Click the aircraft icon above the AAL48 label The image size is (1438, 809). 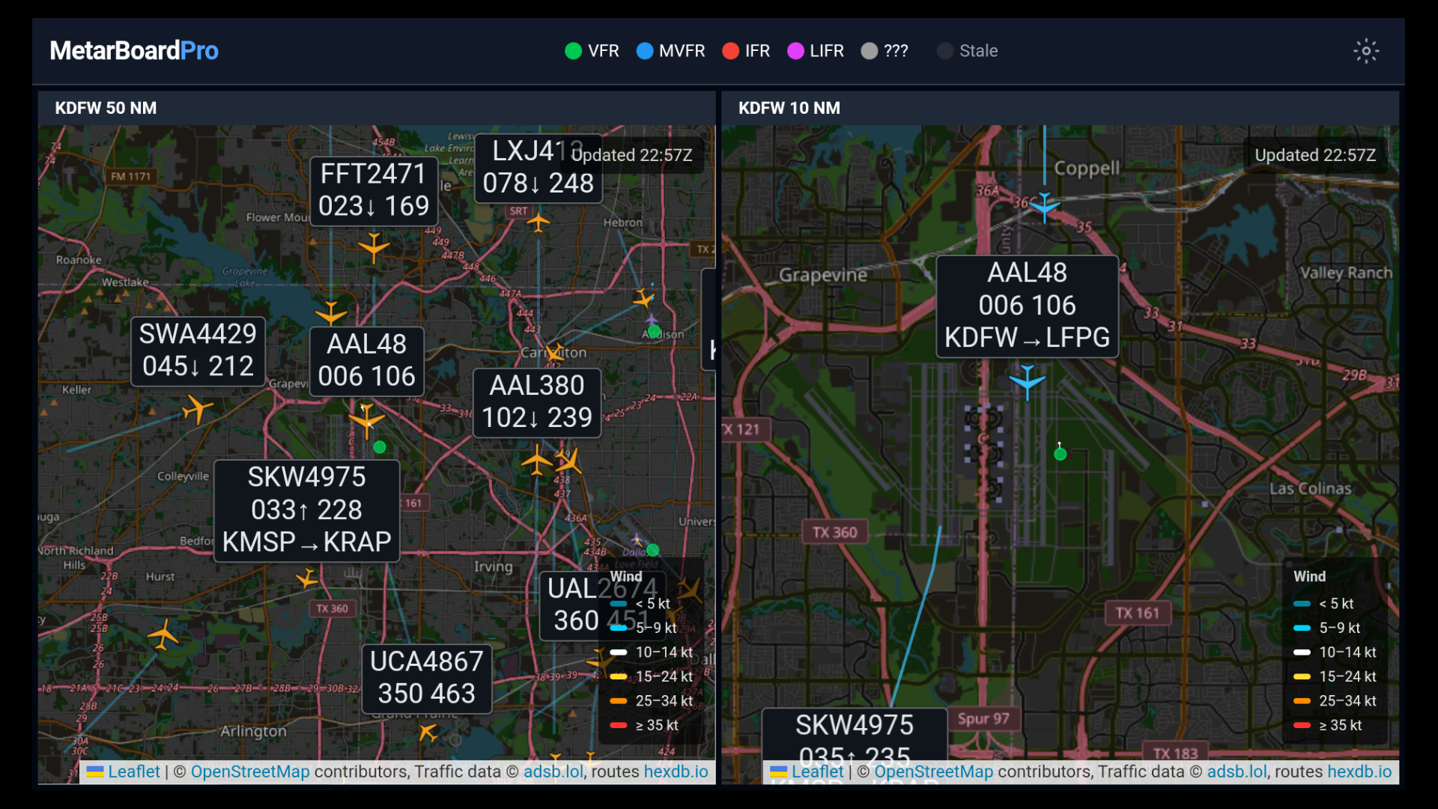[x=330, y=312]
